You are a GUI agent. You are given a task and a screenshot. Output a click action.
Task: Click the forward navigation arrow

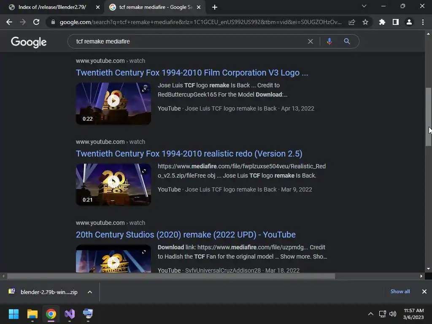(23, 22)
